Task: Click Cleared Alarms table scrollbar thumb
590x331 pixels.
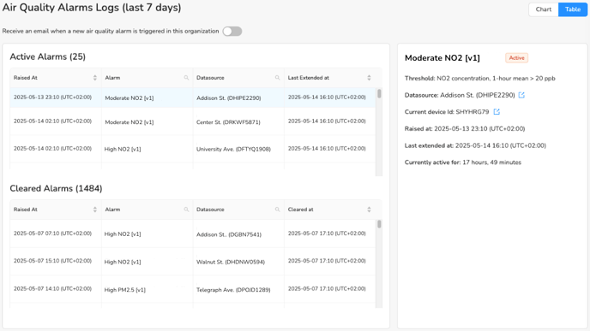Action: (x=379, y=224)
